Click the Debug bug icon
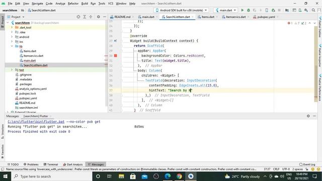Screen dimensions: 322x181 248,10
